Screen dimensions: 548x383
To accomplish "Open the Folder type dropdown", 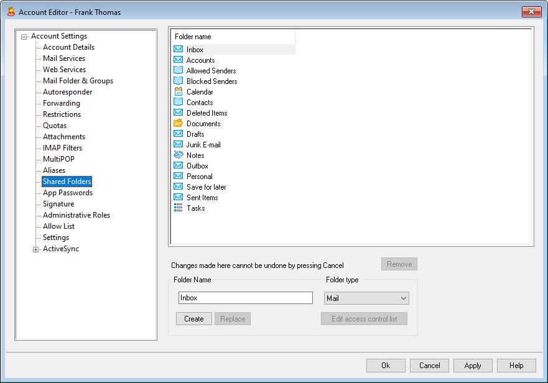I will (x=366, y=298).
